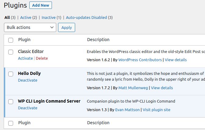The height and width of the screenshot is (130, 205).
Task: Delete the Classic Editor plugin
Action: [x=42, y=58]
